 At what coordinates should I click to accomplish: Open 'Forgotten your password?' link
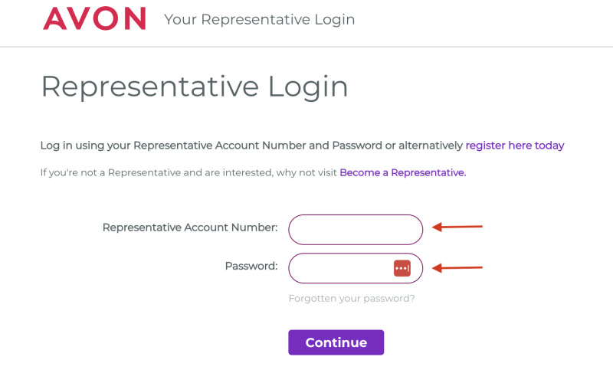(352, 299)
